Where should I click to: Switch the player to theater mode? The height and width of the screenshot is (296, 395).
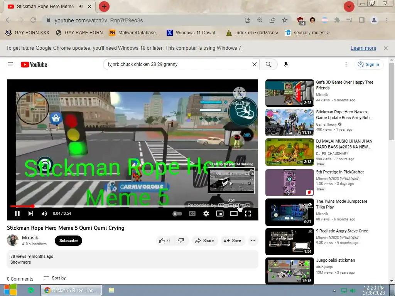coord(234,214)
